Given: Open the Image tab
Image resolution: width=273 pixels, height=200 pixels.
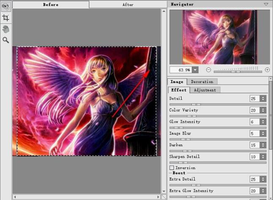Looking at the screenshot, I should click(177, 82).
